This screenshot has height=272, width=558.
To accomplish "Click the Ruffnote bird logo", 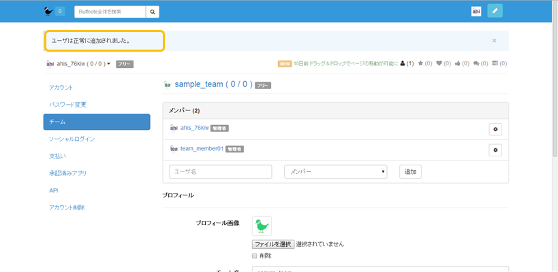I will tap(48, 11).
